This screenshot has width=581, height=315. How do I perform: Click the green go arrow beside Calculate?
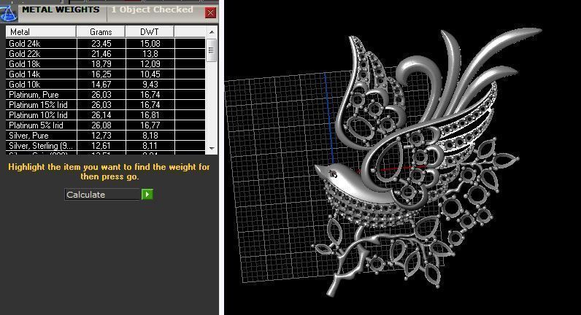pos(147,195)
